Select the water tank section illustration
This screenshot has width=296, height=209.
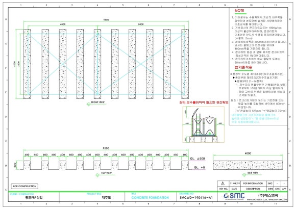[204, 124]
